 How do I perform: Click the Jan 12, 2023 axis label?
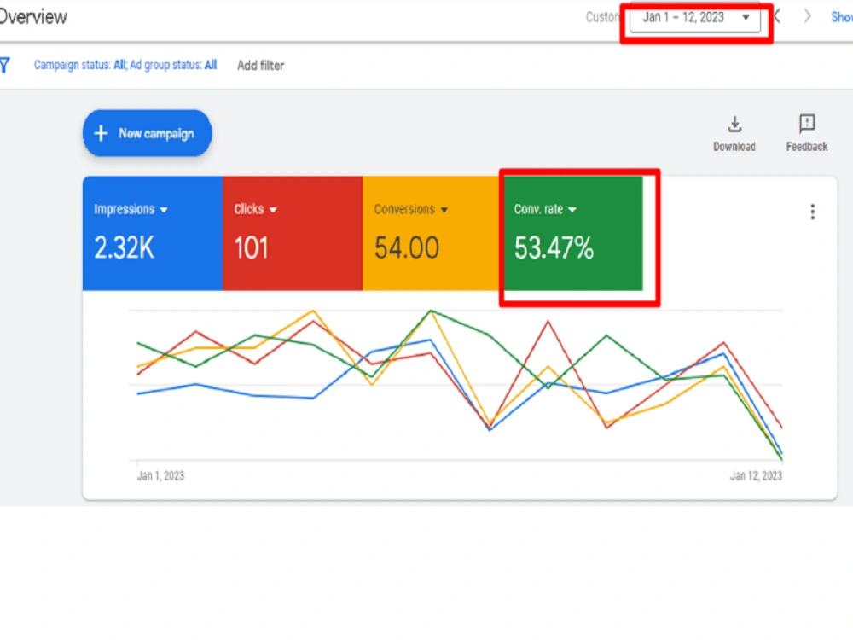coord(756,476)
